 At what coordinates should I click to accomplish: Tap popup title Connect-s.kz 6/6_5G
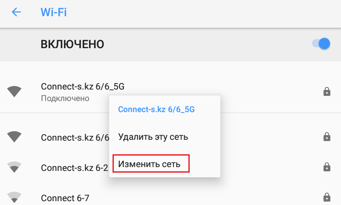point(156,110)
